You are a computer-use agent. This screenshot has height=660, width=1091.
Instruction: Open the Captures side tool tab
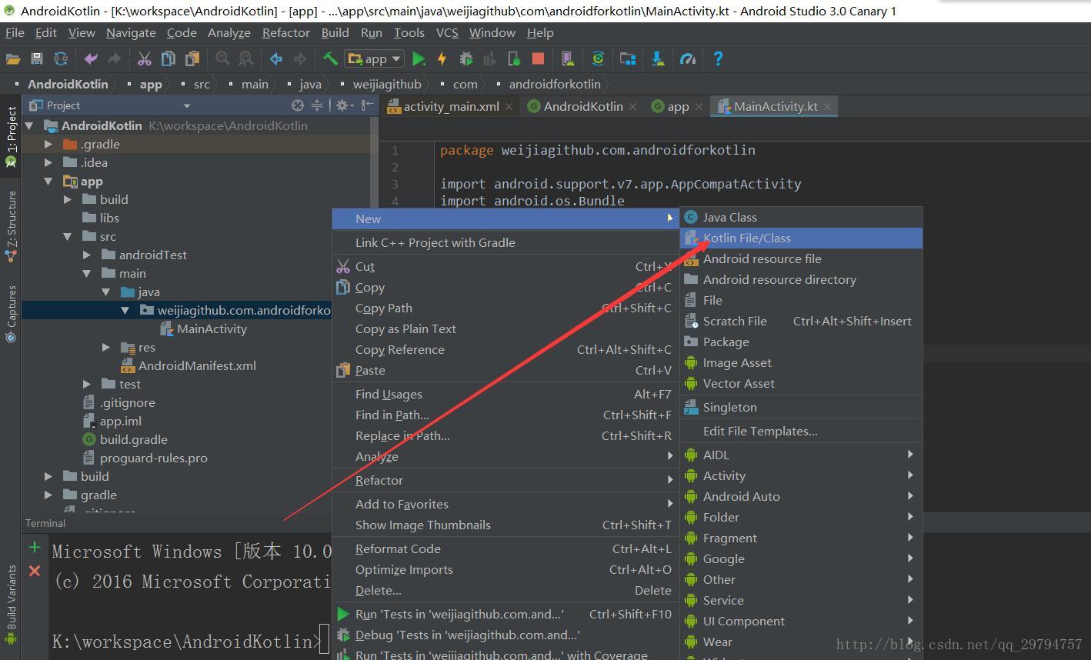[x=11, y=315]
